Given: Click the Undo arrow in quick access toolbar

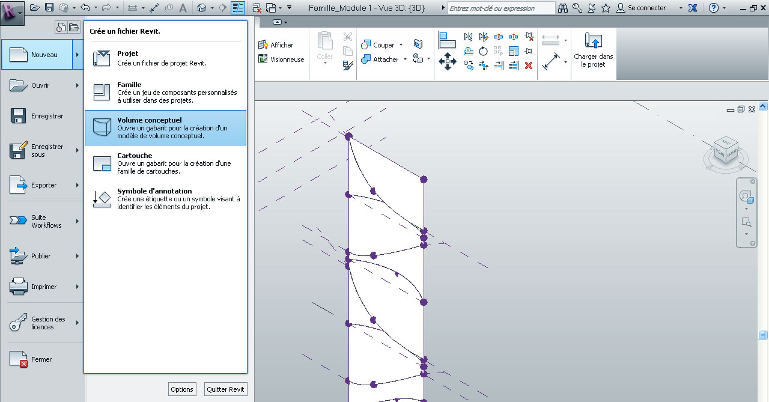Looking at the screenshot, I should [85, 8].
